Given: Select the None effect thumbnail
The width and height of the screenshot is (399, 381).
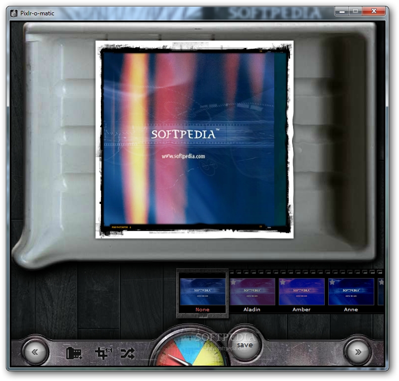Looking at the screenshot, I should pos(202,291).
